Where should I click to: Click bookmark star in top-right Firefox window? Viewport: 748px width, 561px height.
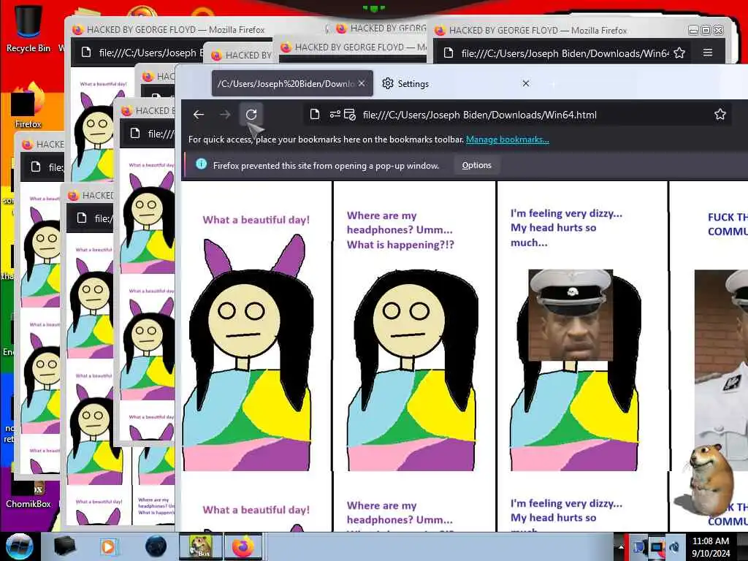click(679, 53)
